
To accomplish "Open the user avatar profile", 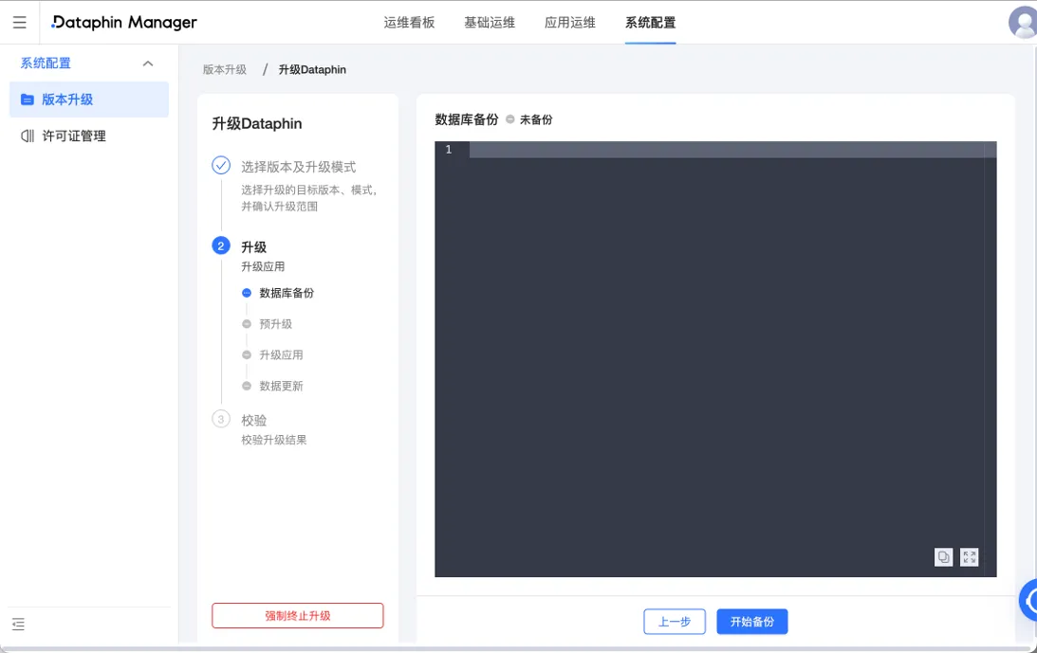I will click(x=1023, y=23).
